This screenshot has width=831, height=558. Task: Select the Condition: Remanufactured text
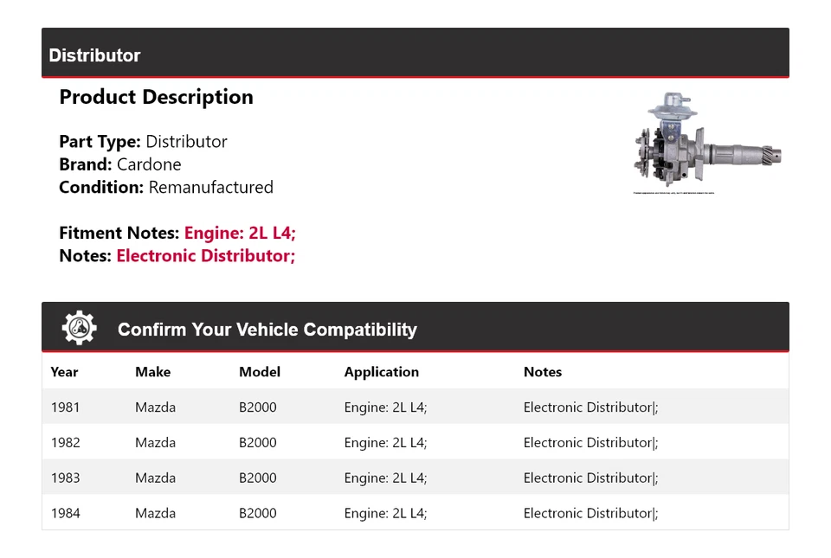(166, 188)
